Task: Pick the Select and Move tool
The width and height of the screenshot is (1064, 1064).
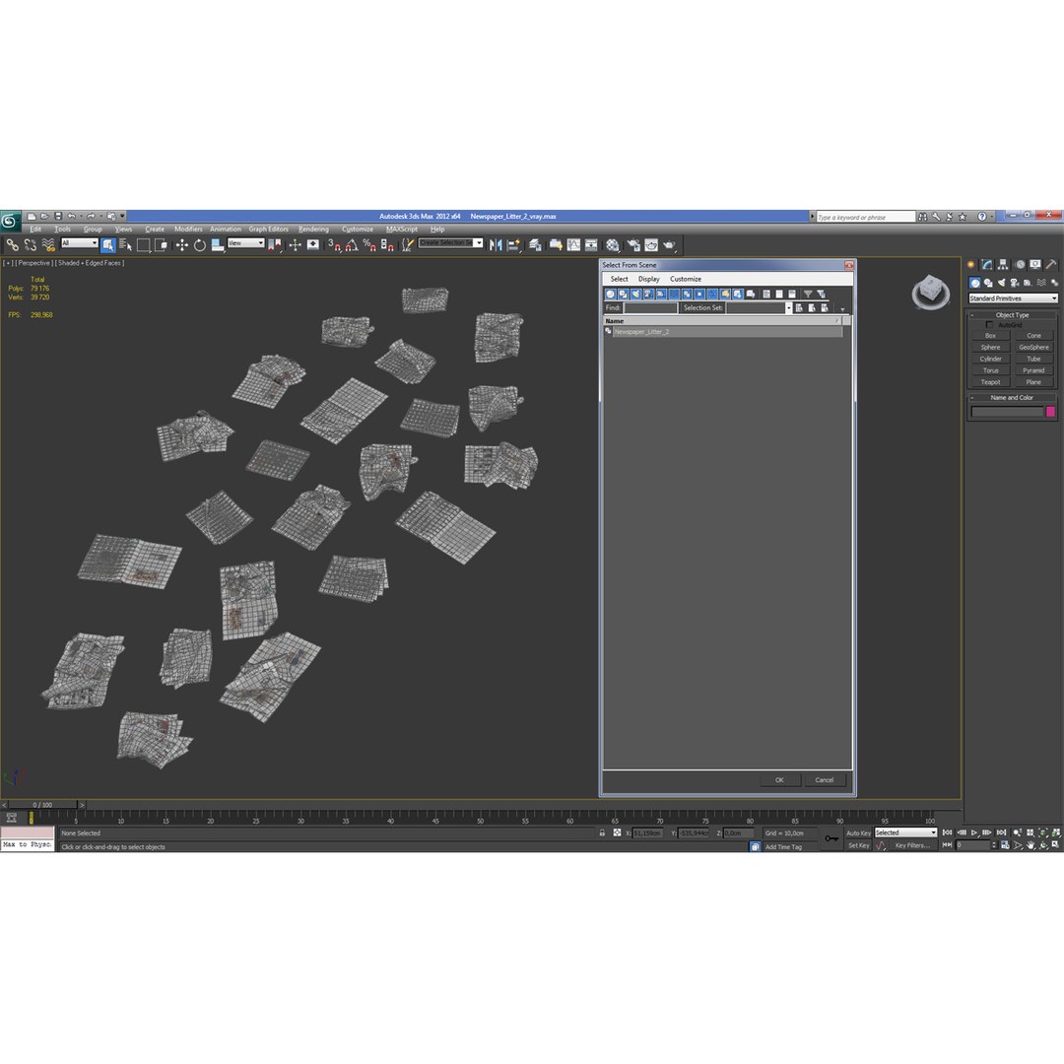Action: pos(181,245)
